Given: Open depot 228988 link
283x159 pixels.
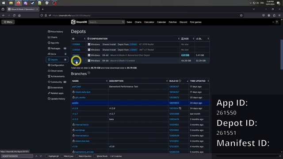Looking at the screenshot, I should [76, 44].
